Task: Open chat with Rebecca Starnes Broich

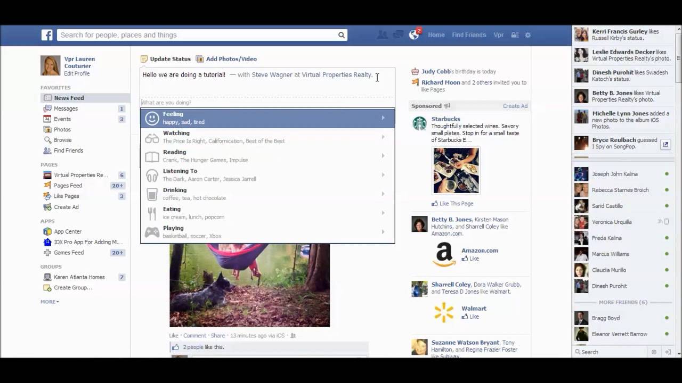Action: [622, 190]
